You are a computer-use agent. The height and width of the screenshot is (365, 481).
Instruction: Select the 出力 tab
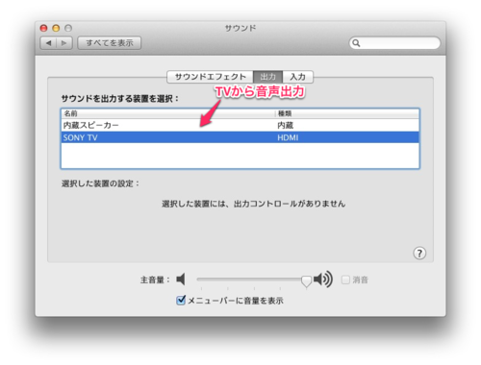[267, 77]
